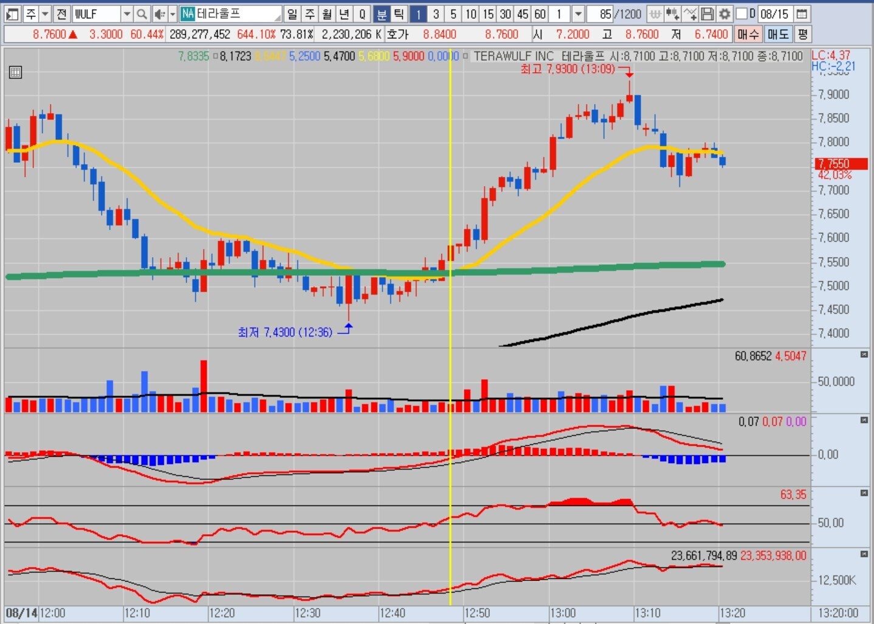The height and width of the screenshot is (624, 874).
Task: Open the stock symbol search magnifier
Action: [x=142, y=13]
